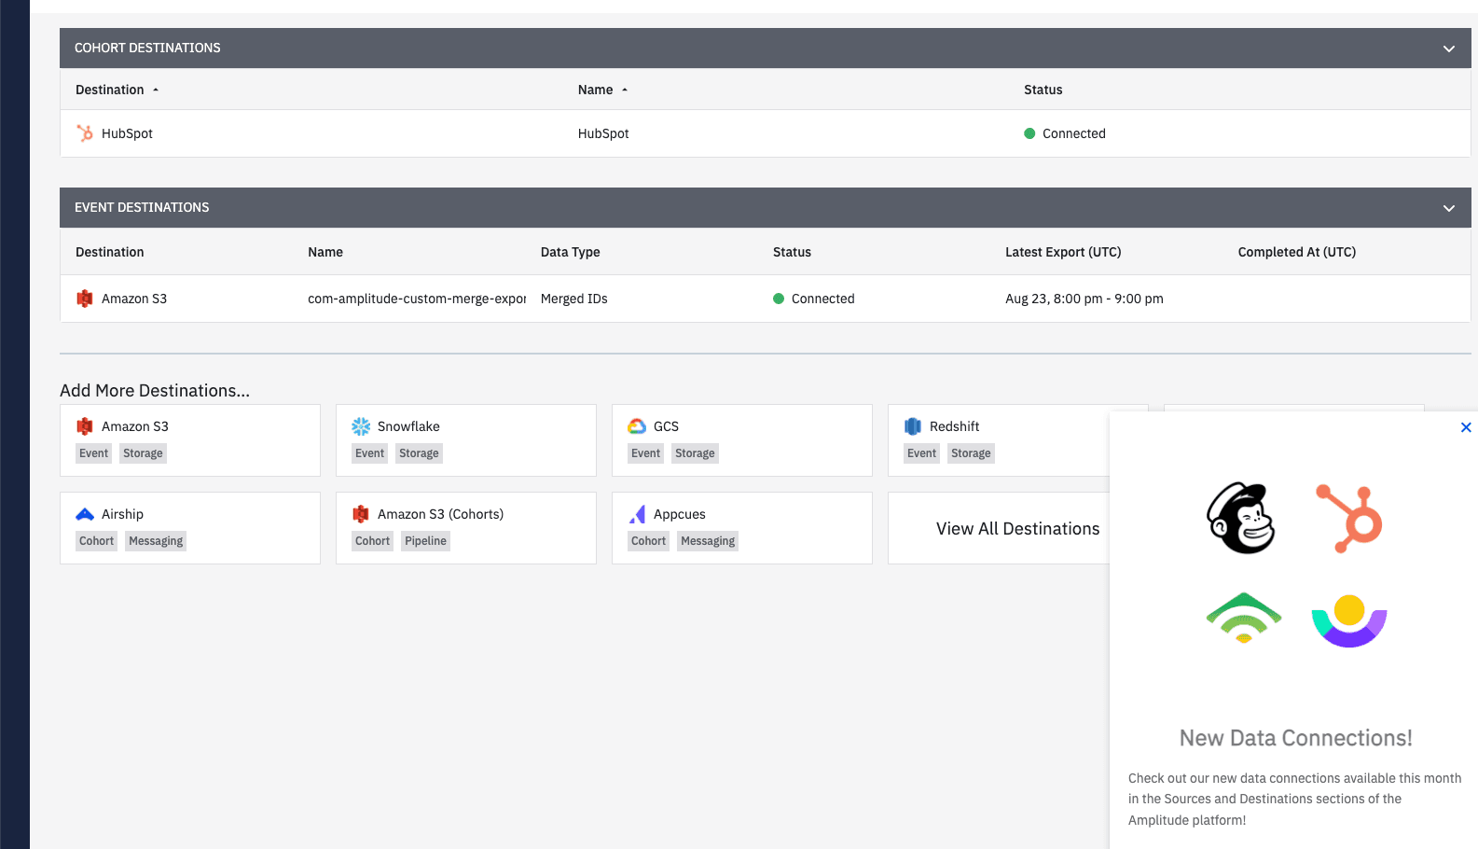
Task: Close the New Data Connections popup
Action: (x=1466, y=427)
